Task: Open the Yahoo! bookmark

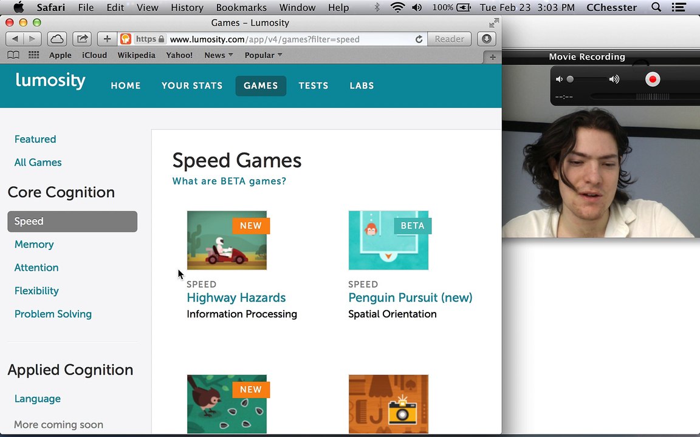Action: tap(179, 55)
